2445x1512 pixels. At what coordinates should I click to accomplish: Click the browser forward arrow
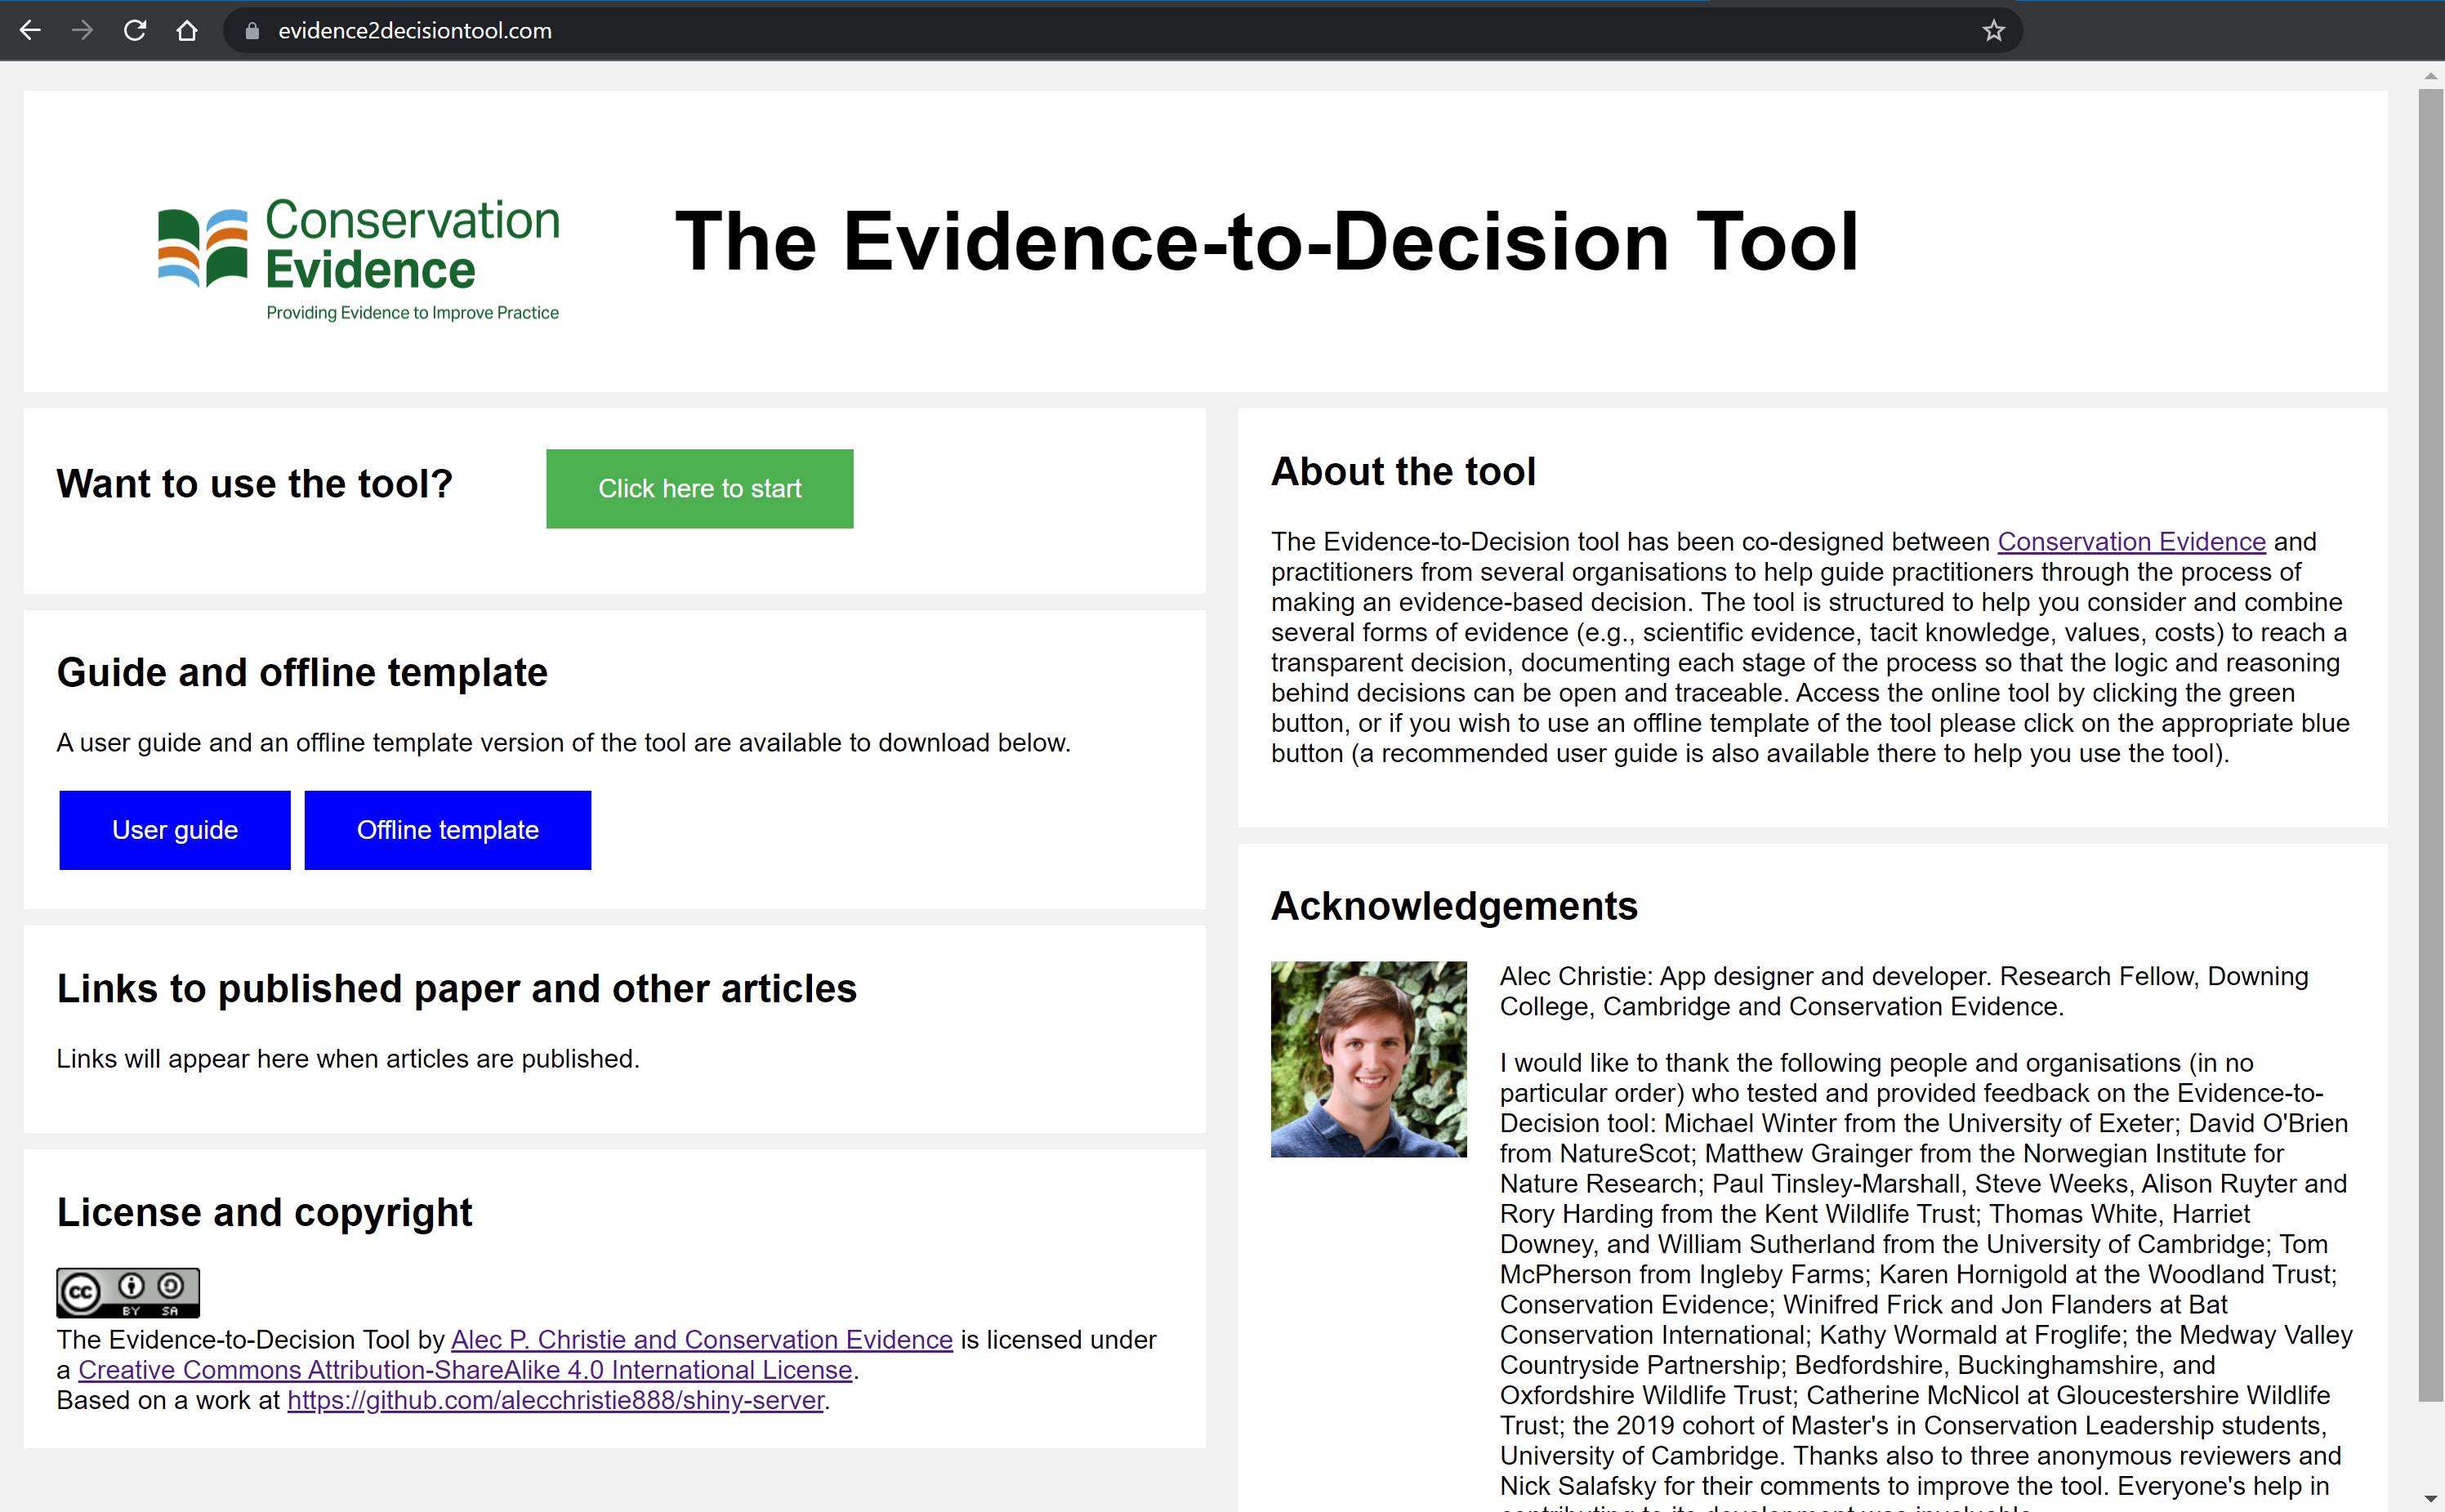pos(83,31)
